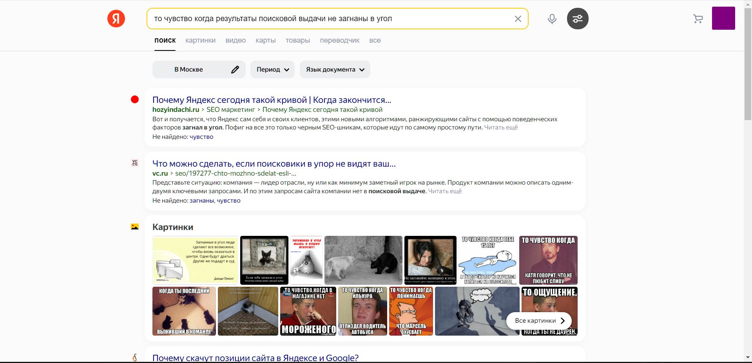Open the Все services tab
The image size is (752, 363).
(375, 40)
